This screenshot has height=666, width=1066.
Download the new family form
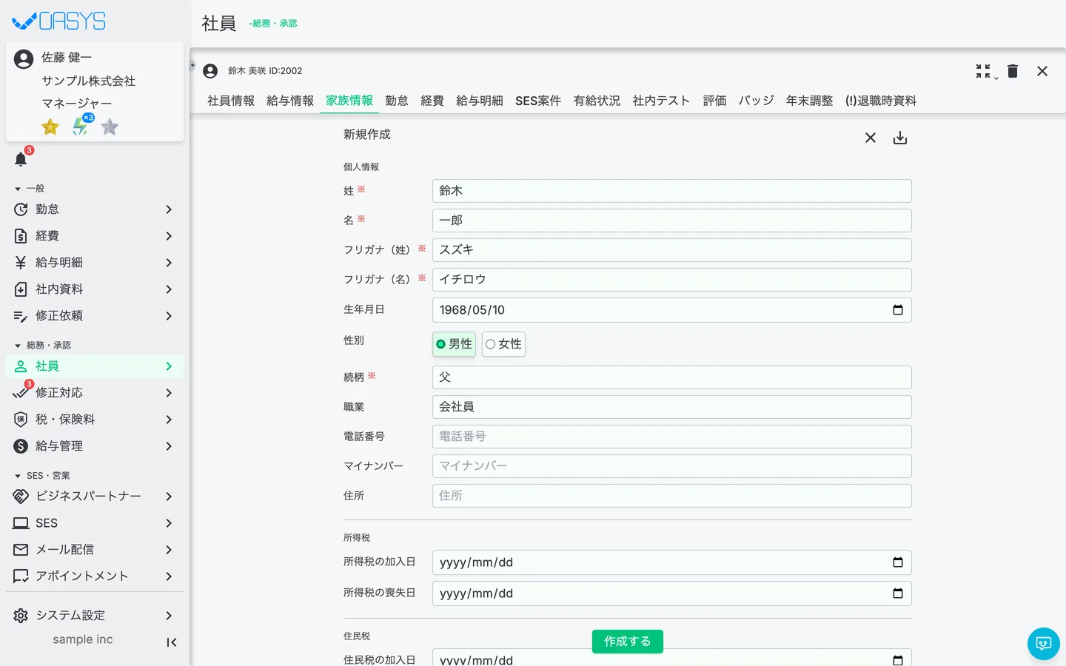point(900,138)
